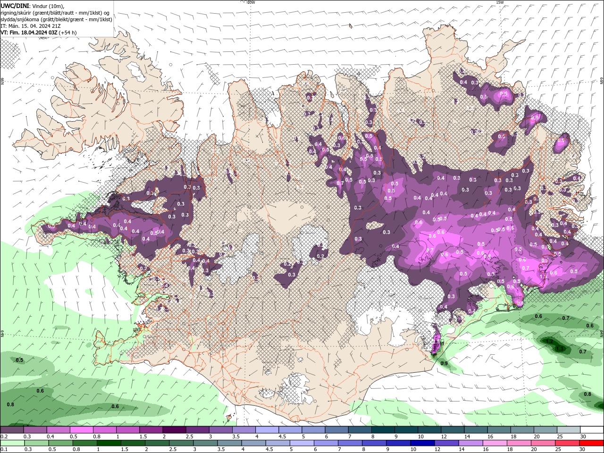
Task: Click the '1.2' rain value in dark green area
Action: pyautogui.click(x=549, y=341)
